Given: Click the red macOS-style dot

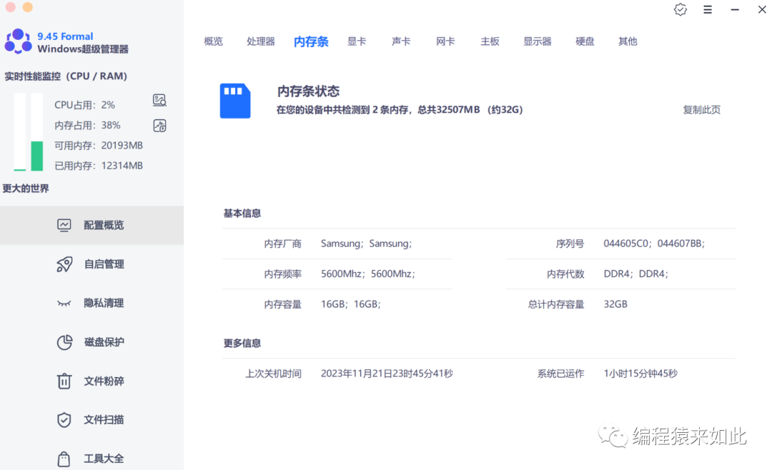Looking at the screenshot, I should [x=10, y=7].
